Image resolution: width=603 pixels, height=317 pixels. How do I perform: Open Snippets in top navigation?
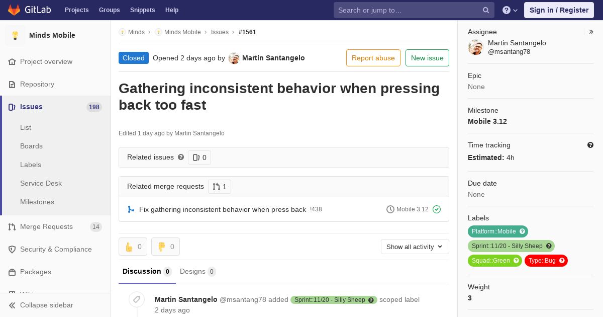point(143,10)
